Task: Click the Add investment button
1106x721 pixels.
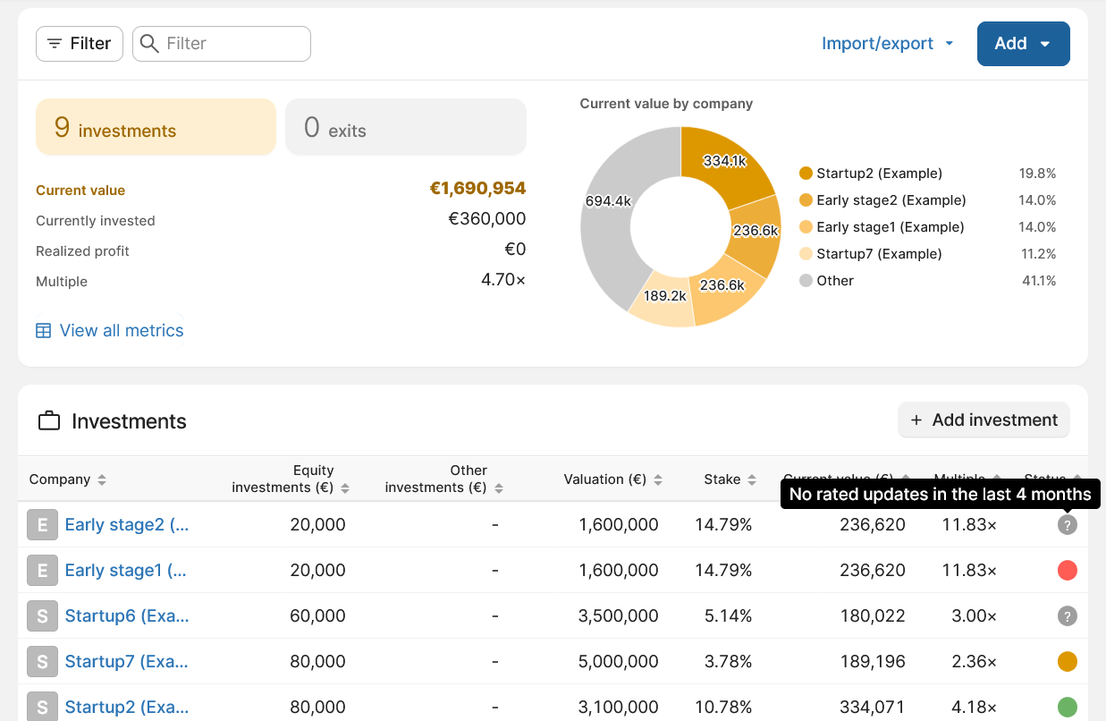Action: click(x=984, y=420)
